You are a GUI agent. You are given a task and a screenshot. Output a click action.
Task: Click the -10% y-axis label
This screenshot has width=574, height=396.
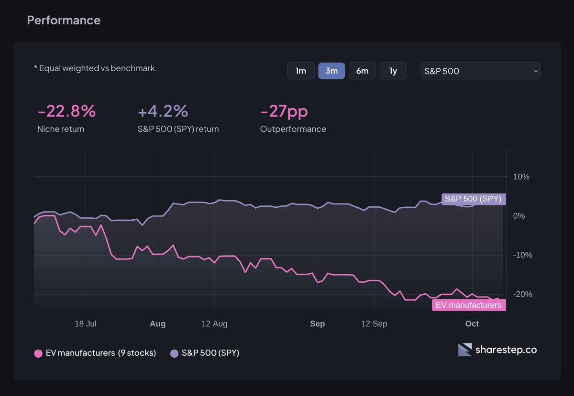(x=522, y=255)
